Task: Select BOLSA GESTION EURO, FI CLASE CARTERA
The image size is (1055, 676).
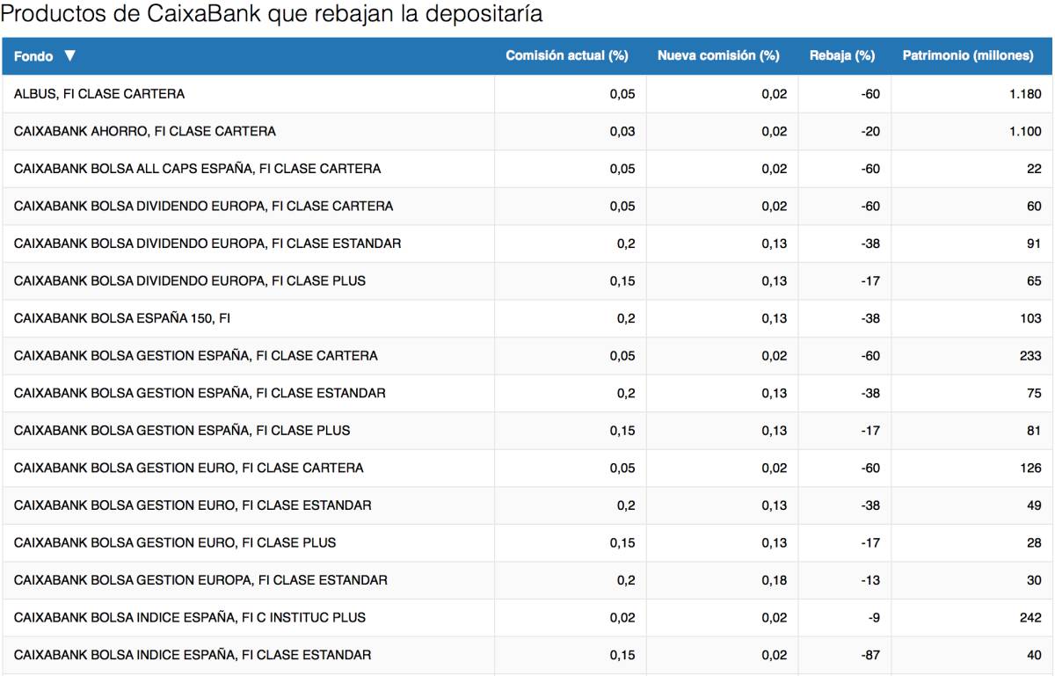Action: pos(527,468)
